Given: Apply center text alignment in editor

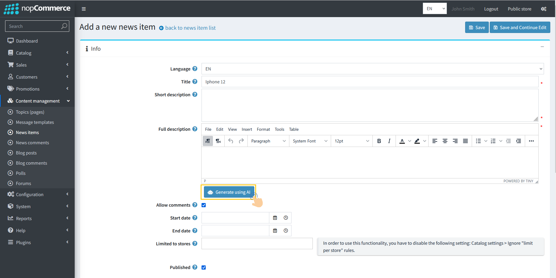Looking at the screenshot, I should point(445,141).
